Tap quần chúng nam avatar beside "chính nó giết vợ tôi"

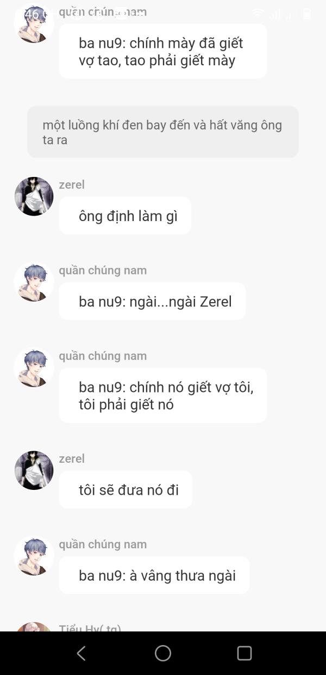click(34, 367)
